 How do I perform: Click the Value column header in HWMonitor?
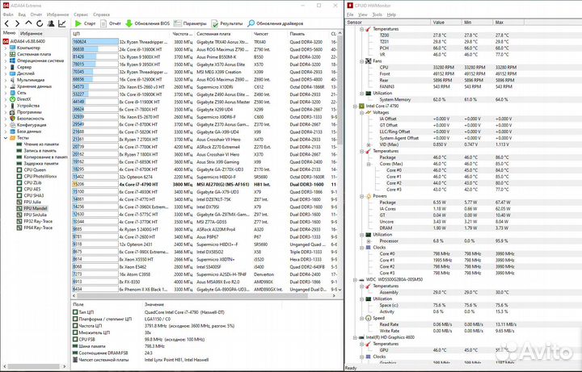pos(446,23)
